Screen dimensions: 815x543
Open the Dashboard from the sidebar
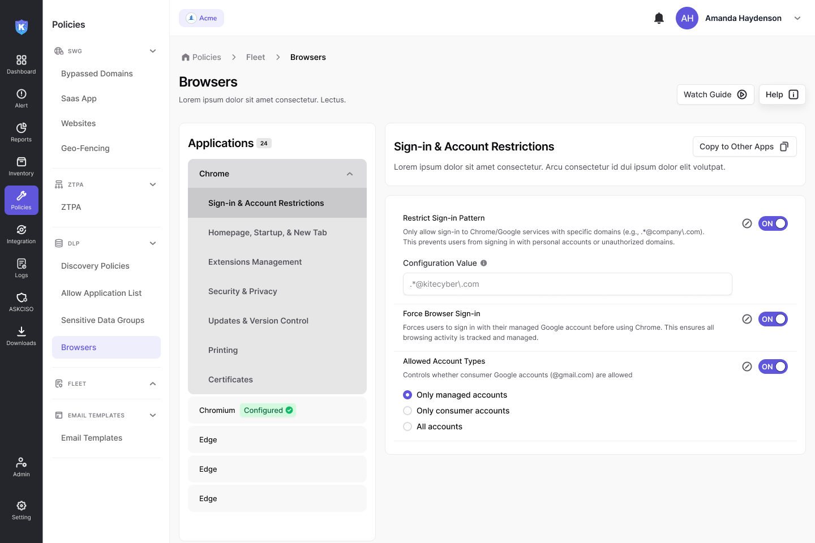pyautogui.click(x=22, y=64)
